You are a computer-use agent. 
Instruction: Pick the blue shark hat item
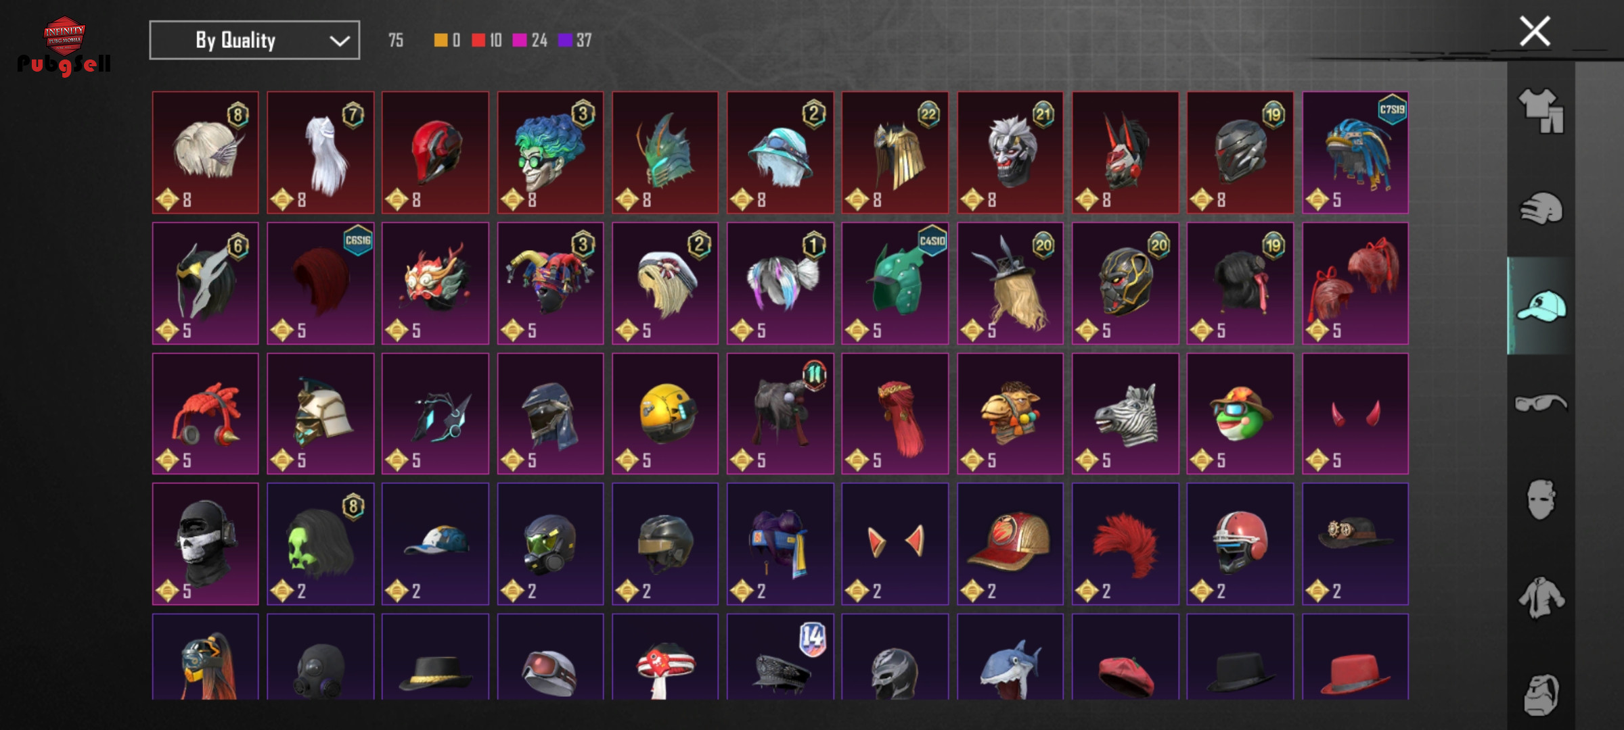pos(1010,657)
